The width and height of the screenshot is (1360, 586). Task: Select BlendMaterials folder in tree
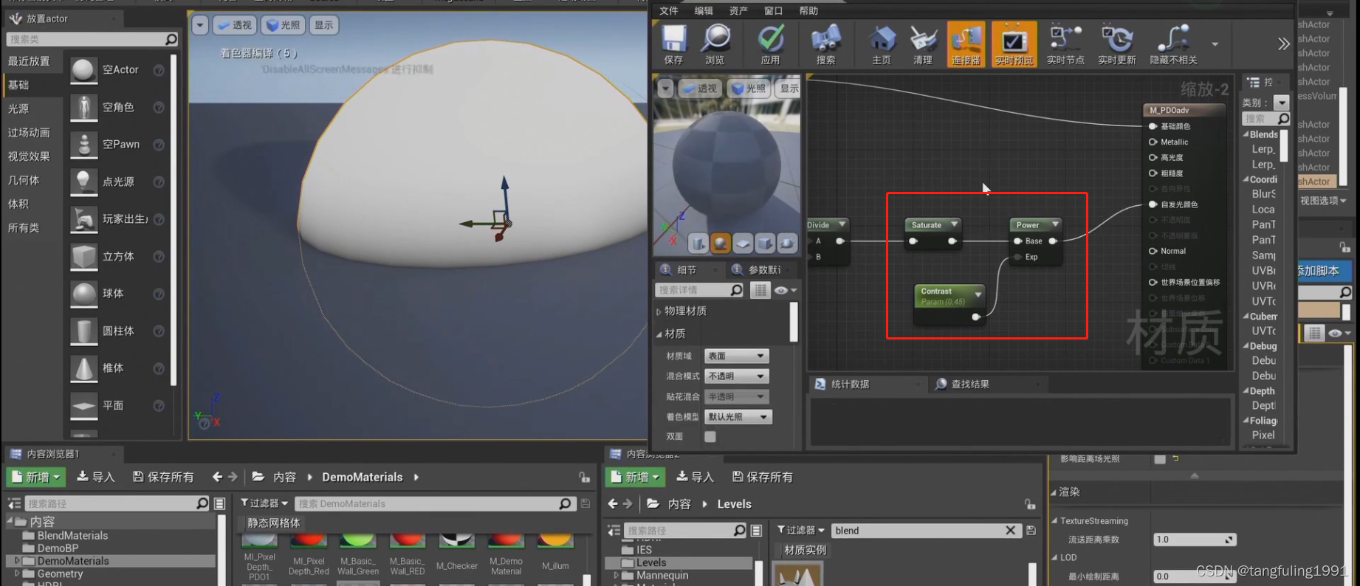(72, 536)
